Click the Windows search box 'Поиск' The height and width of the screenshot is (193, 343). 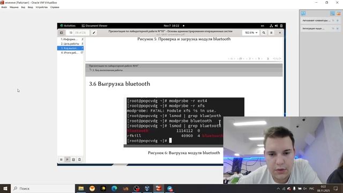coord(43,188)
